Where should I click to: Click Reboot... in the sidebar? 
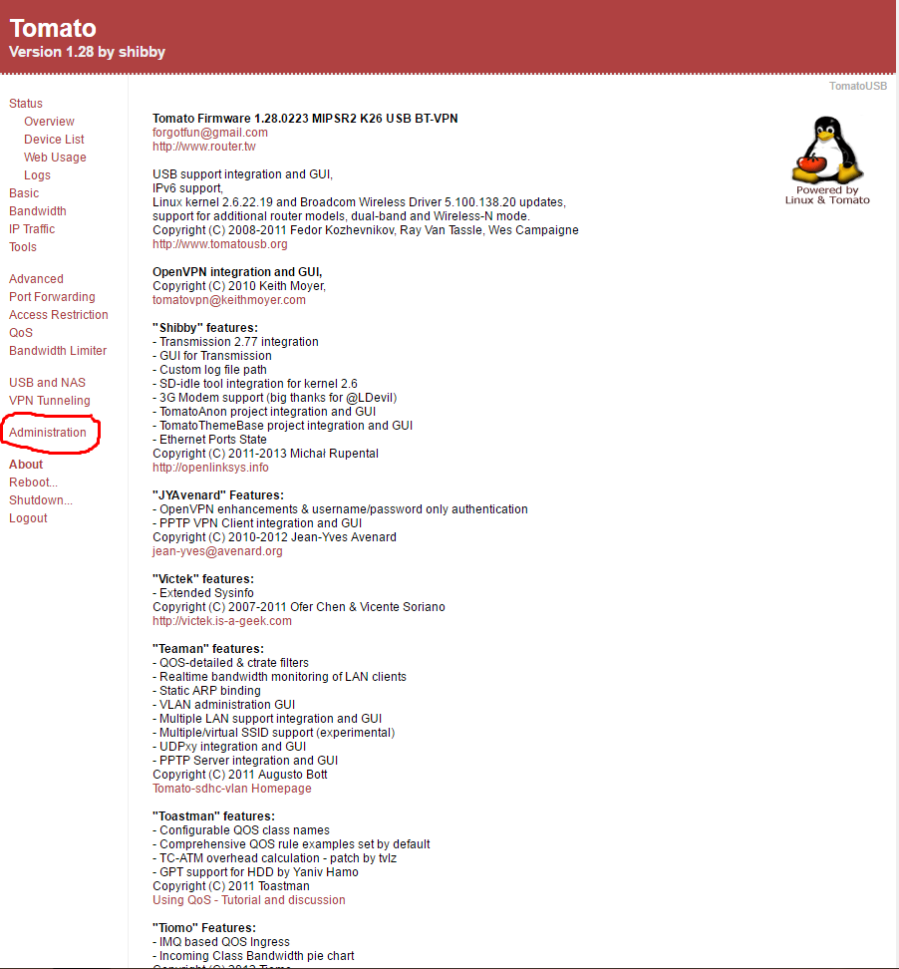point(33,483)
